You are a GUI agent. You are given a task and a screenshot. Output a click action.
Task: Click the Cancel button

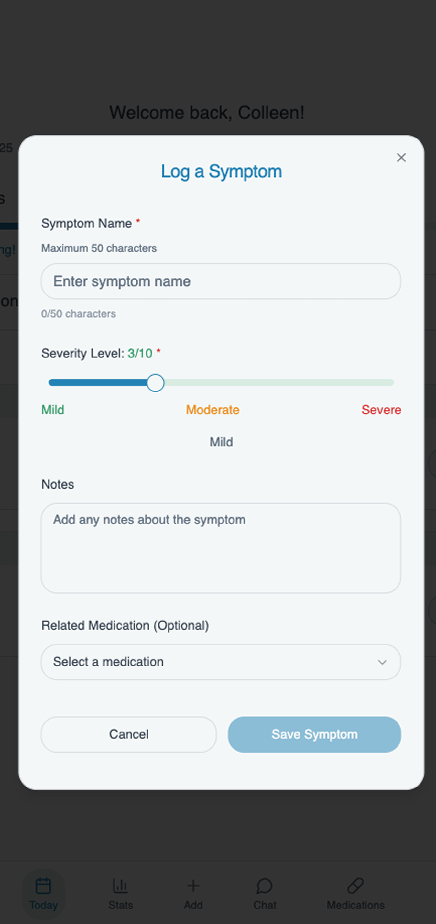click(129, 734)
